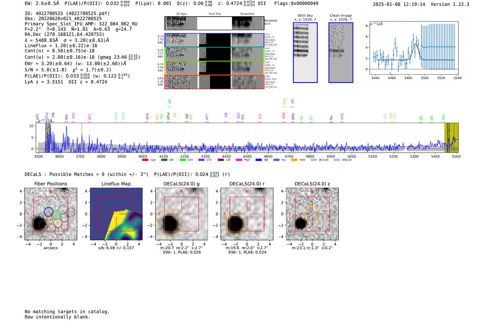Click the 2025-01-08 12:19:14 timestamp
Image resolution: width=494 pixels, height=336 pixels.
pos(399,4)
